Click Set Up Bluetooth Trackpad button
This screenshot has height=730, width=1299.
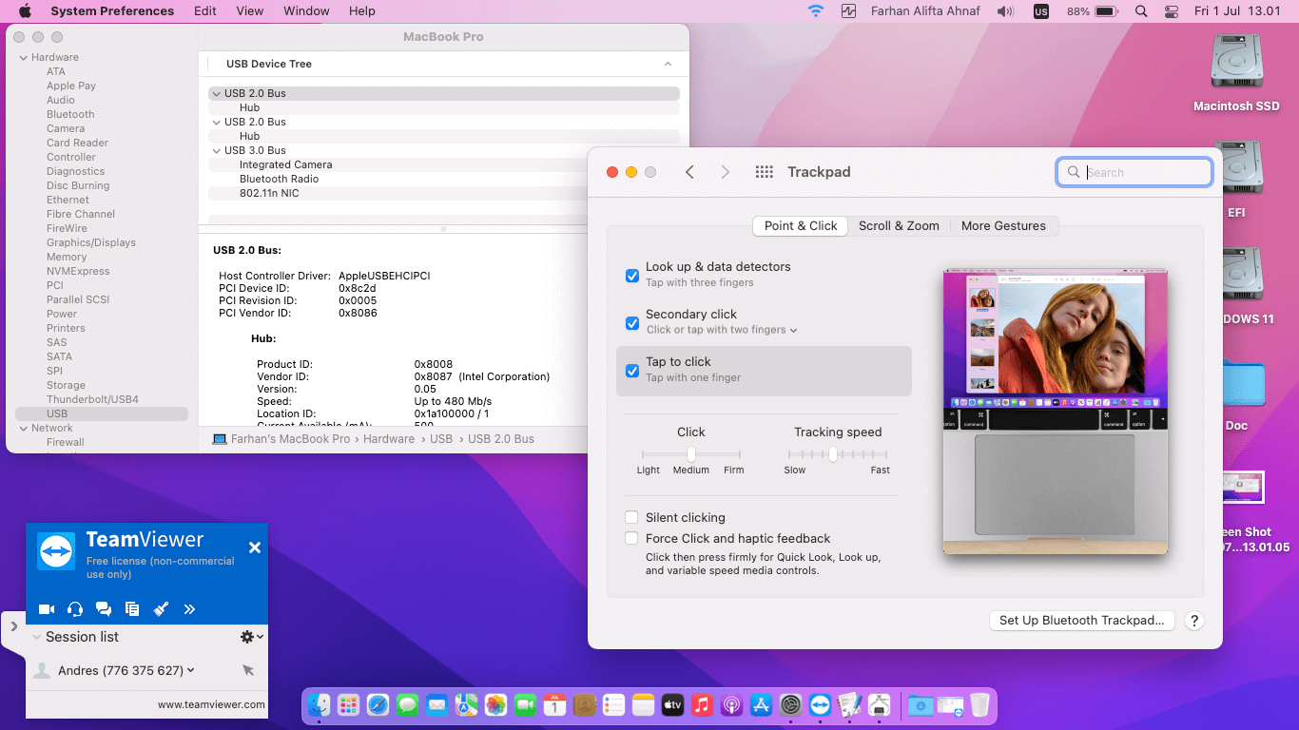pyautogui.click(x=1081, y=621)
